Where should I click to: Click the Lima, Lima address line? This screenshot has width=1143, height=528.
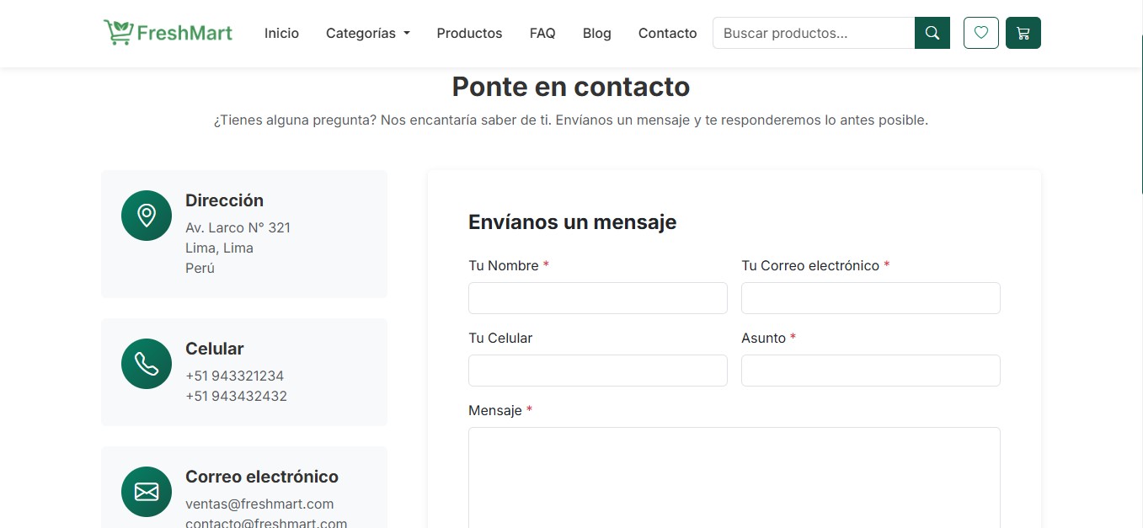219,248
